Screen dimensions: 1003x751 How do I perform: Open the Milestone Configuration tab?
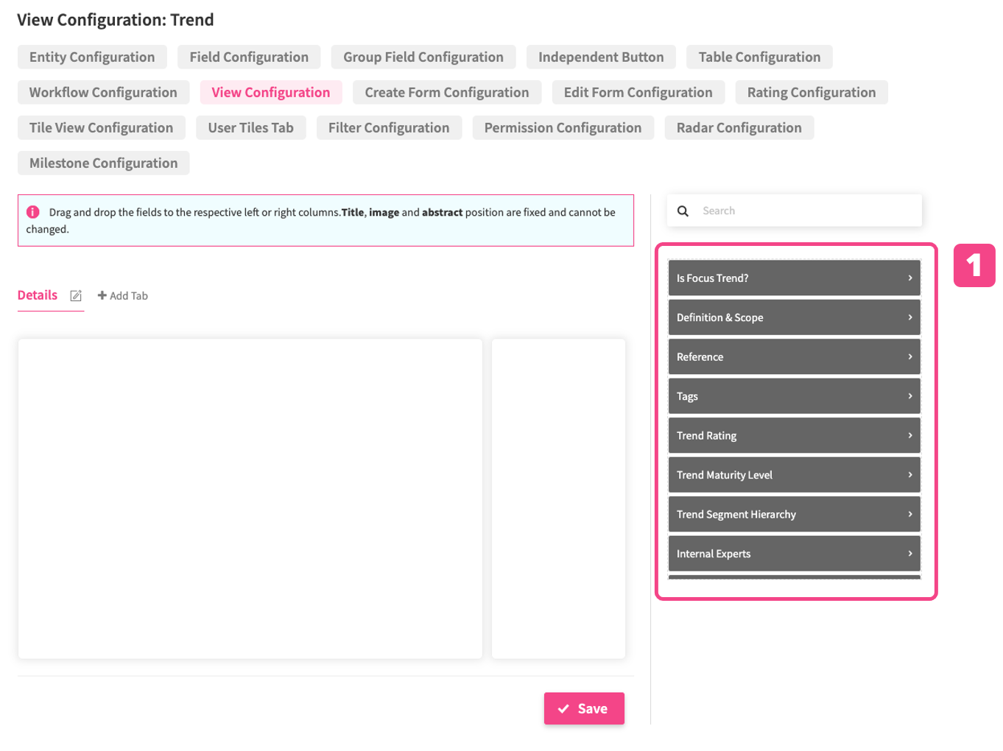tap(103, 163)
